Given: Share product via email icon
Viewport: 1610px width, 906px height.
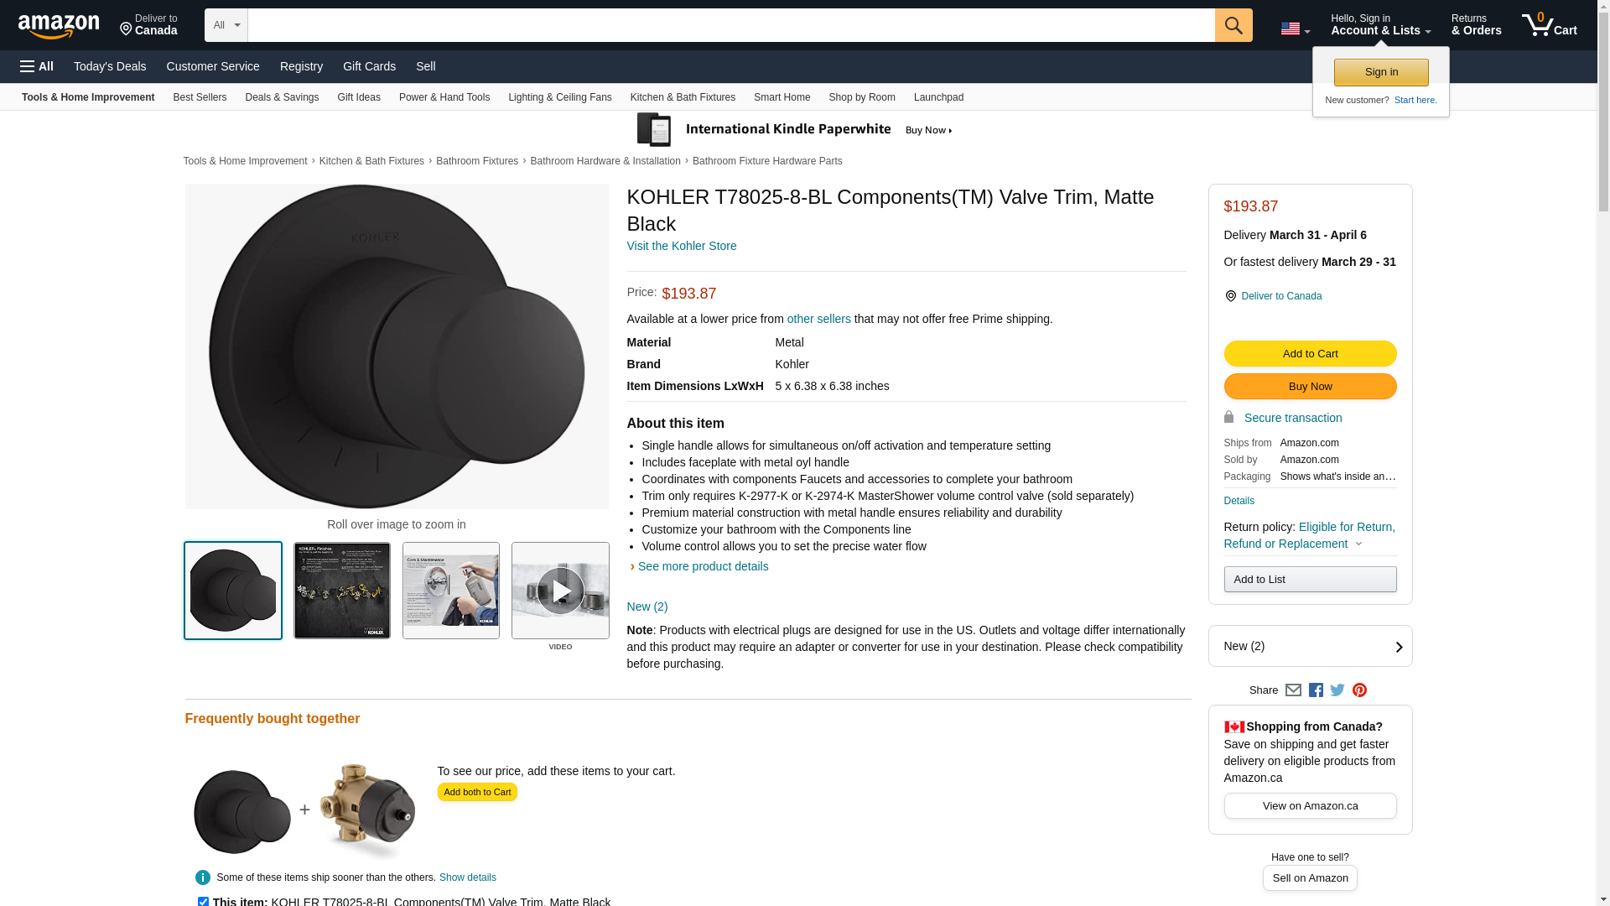Looking at the screenshot, I should [x=1293, y=690].
